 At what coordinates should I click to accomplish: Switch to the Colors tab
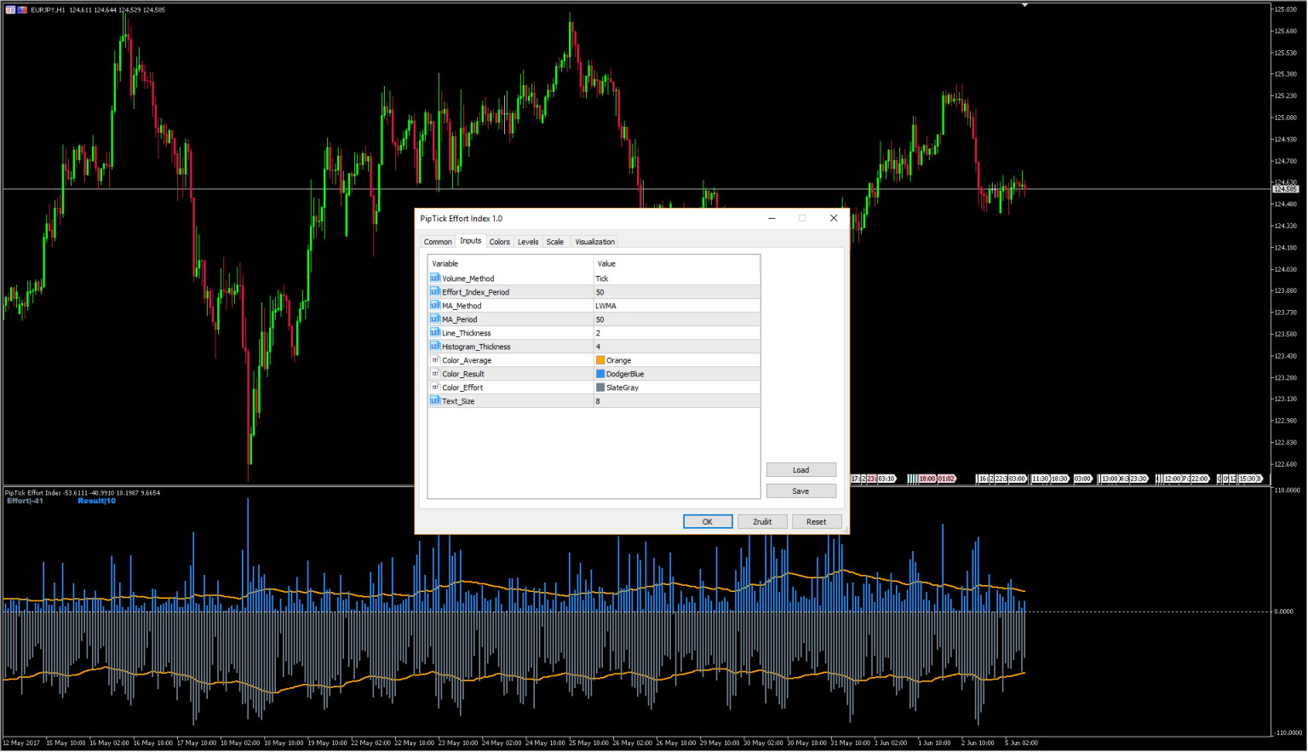(499, 242)
